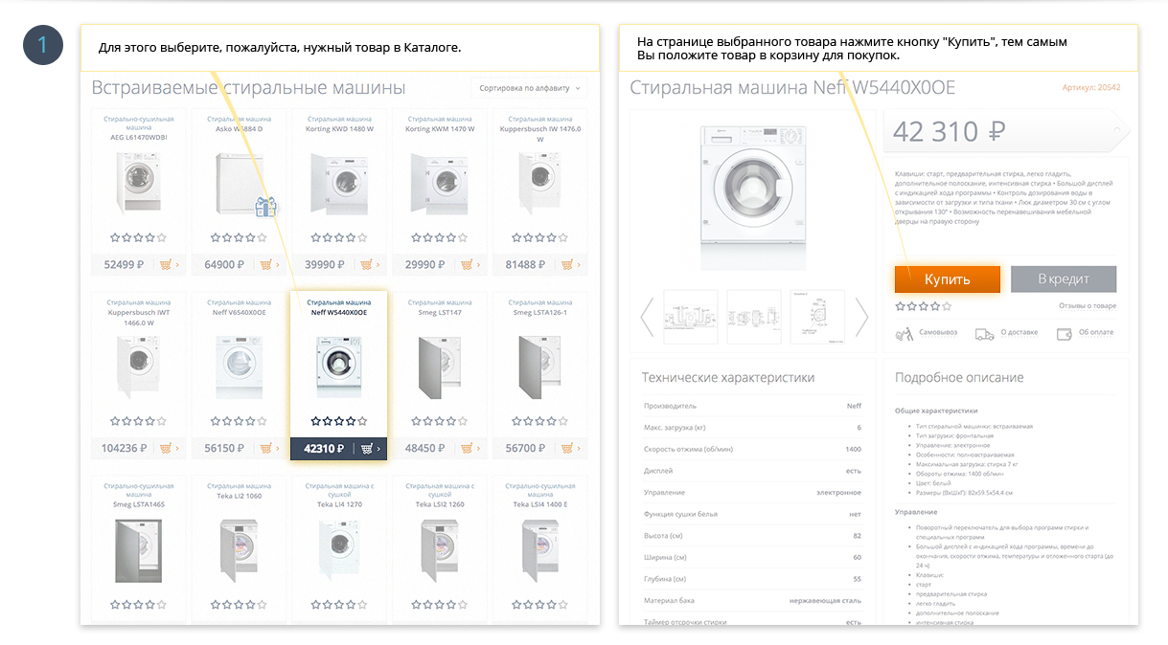The height and width of the screenshot is (645, 1168).
Task: Open Smeg LSTA126-1 product title
Action: tap(539, 312)
